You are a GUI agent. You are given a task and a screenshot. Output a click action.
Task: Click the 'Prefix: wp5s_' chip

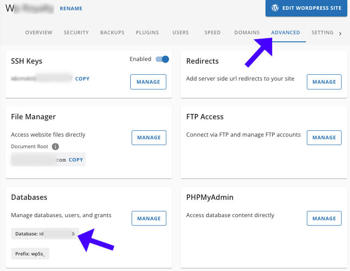pos(30,254)
